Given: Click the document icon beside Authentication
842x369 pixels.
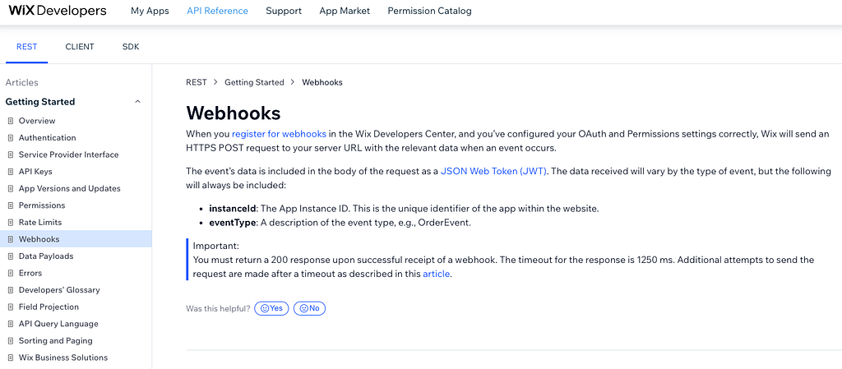Looking at the screenshot, I should pyautogui.click(x=11, y=138).
